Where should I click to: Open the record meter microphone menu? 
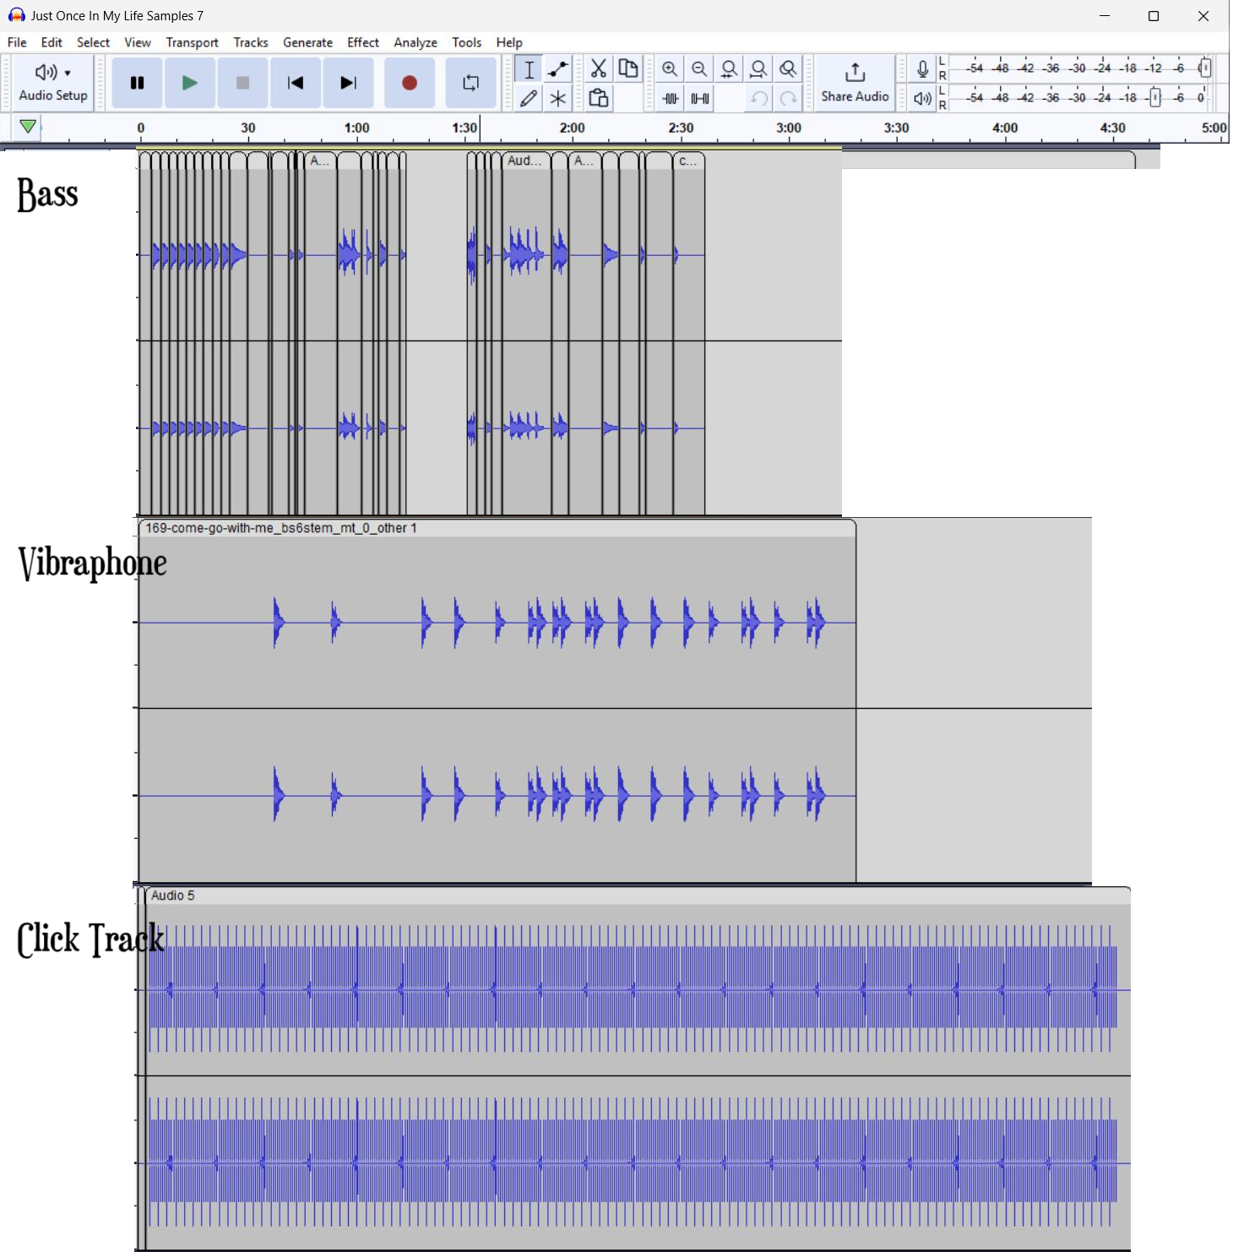point(922,68)
